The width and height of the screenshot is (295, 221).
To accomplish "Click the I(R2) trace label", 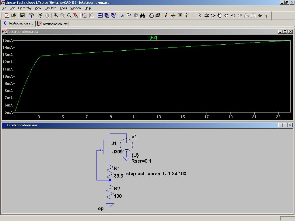I will 153,38.
